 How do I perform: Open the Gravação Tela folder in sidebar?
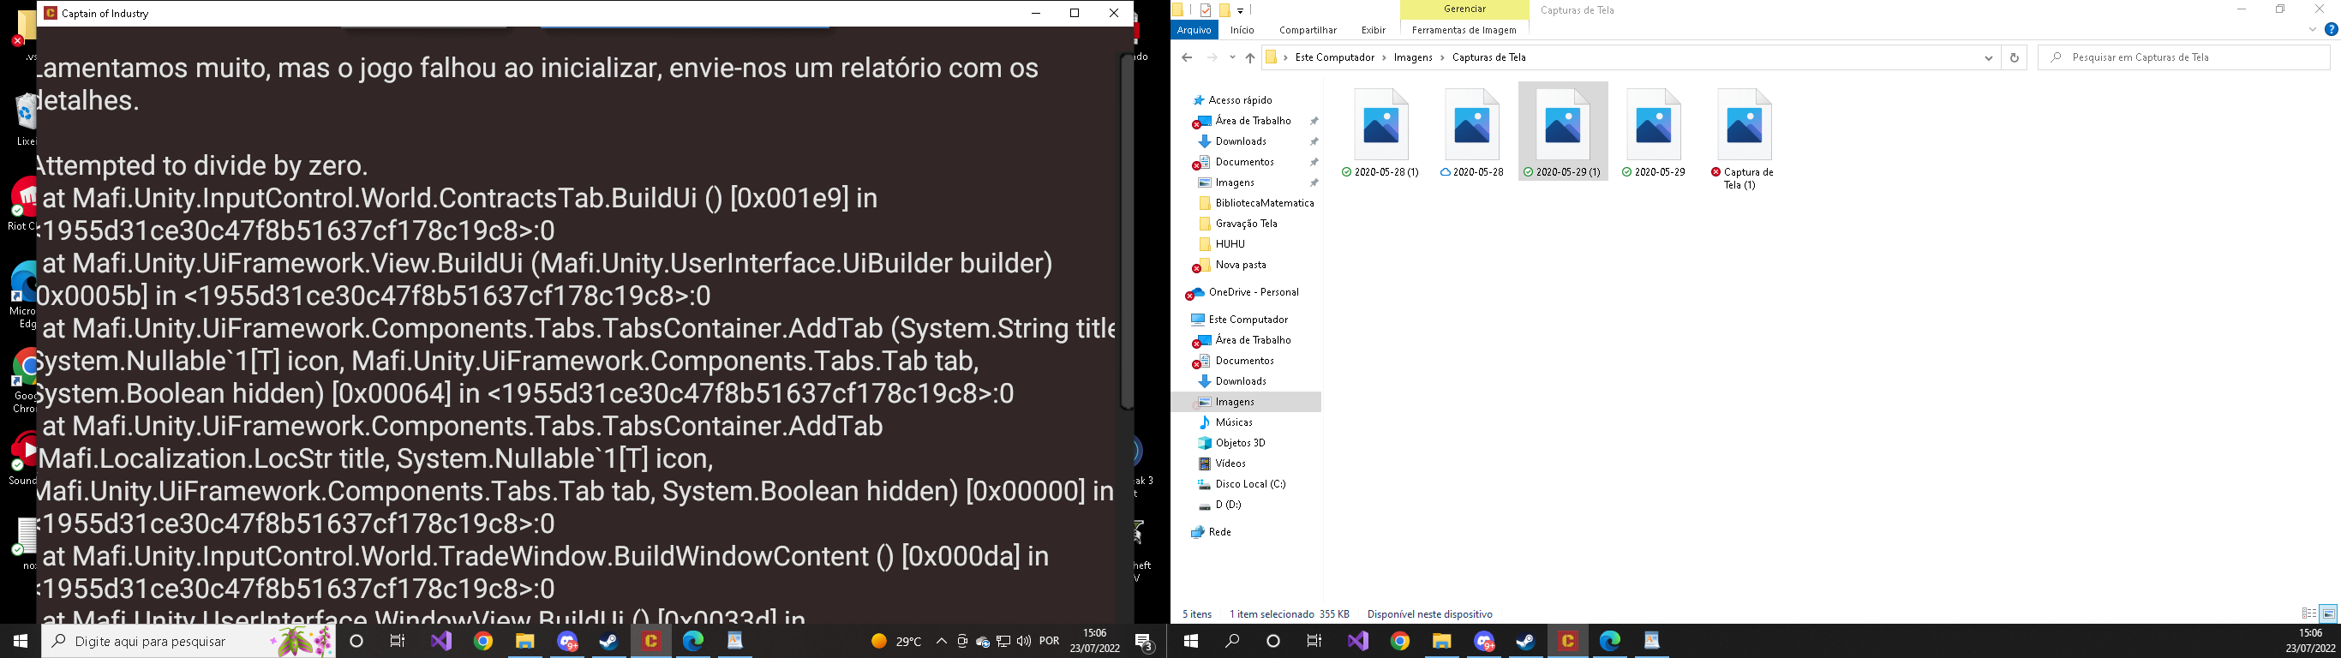pyautogui.click(x=1246, y=224)
